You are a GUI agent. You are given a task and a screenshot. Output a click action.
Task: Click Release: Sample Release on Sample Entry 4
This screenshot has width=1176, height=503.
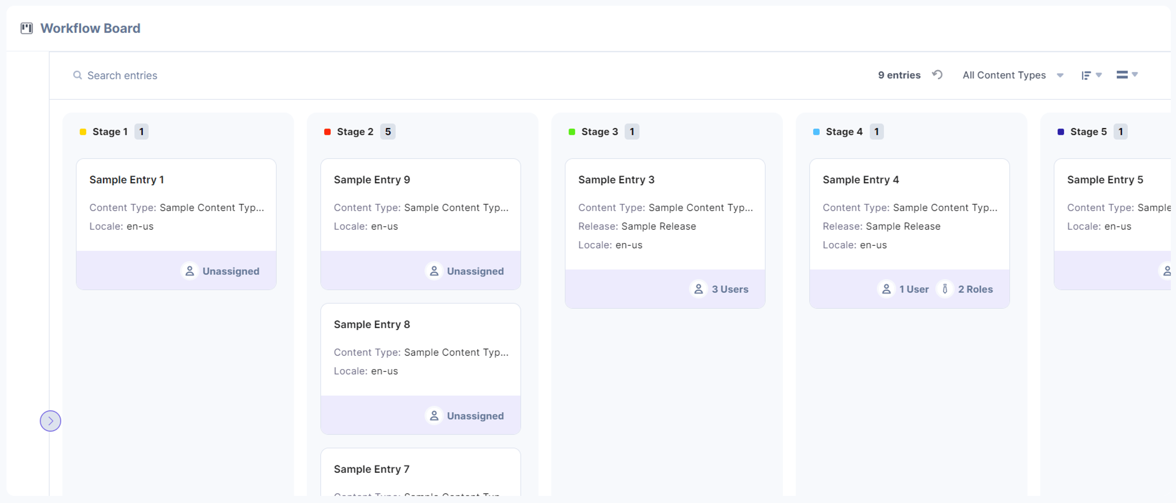click(x=881, y=226)
